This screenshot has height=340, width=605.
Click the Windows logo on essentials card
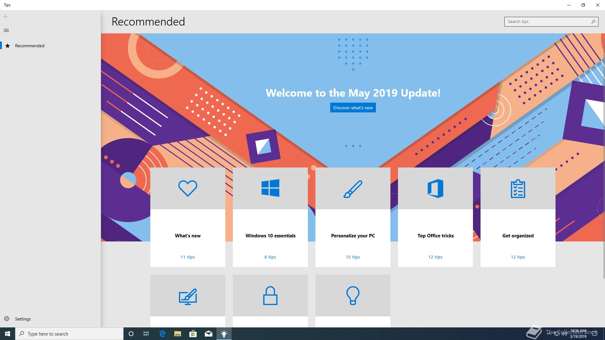click(270, 188)
